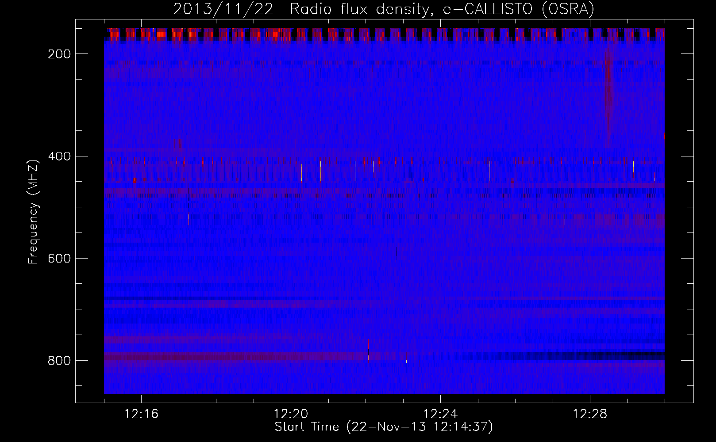Click the 'Start Time (22-Nov-13 12:14:37)' axis label
Image resolution: width=716 pixels, height=442 pixels.
point(384,427)
